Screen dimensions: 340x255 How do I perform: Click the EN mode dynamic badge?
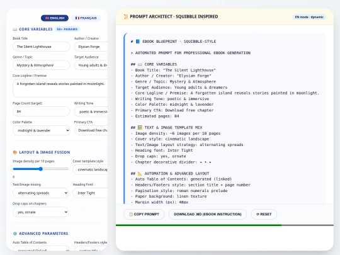coord(309,17)
